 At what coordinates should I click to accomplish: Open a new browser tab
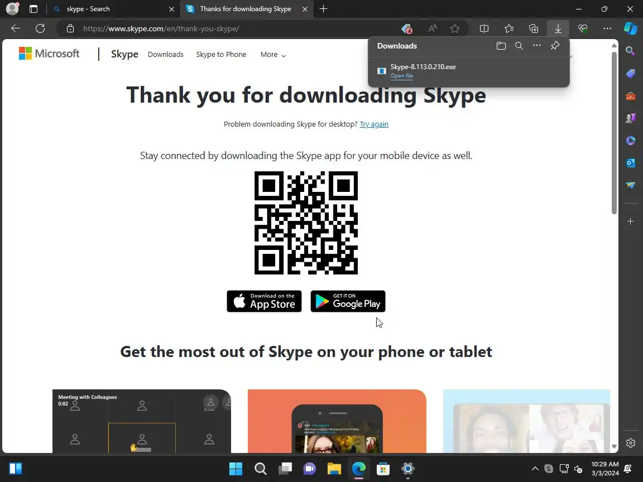tap(323, 9)
